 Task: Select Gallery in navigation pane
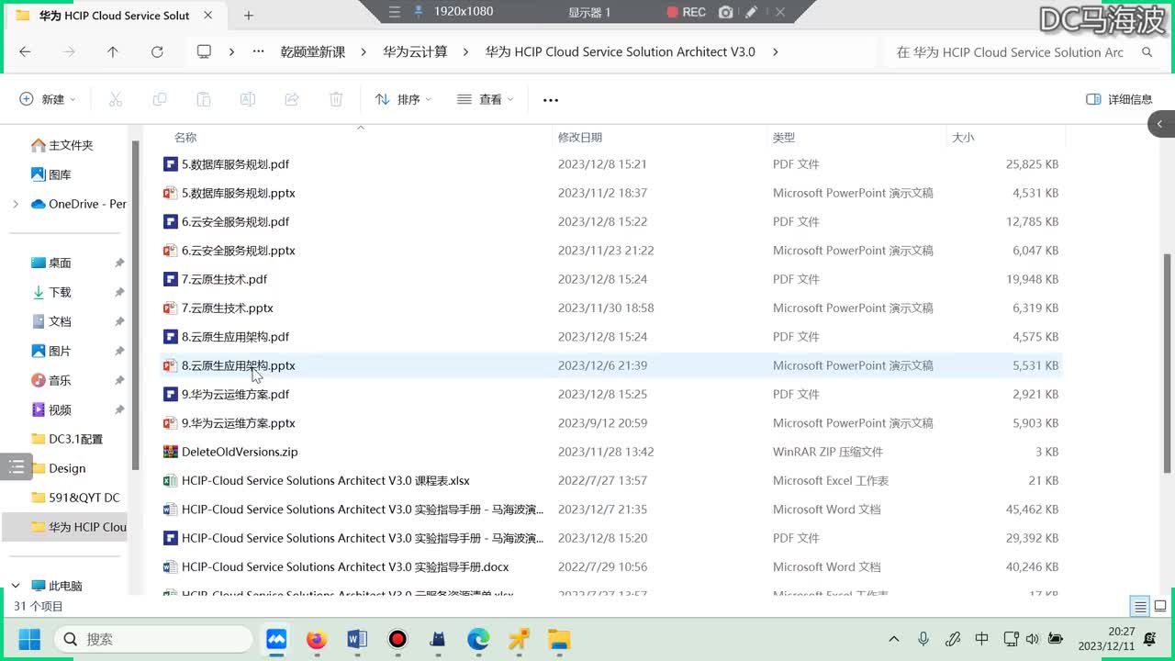click(51, 174)
